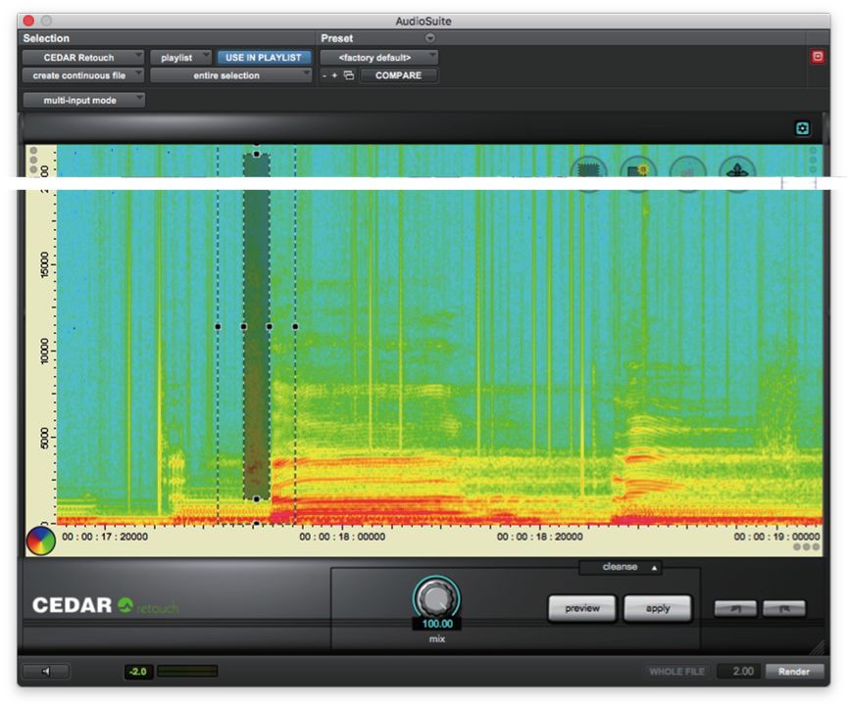
Task: Select the next preset plus button
Action: pyautogui.click(x=334, y=75)
